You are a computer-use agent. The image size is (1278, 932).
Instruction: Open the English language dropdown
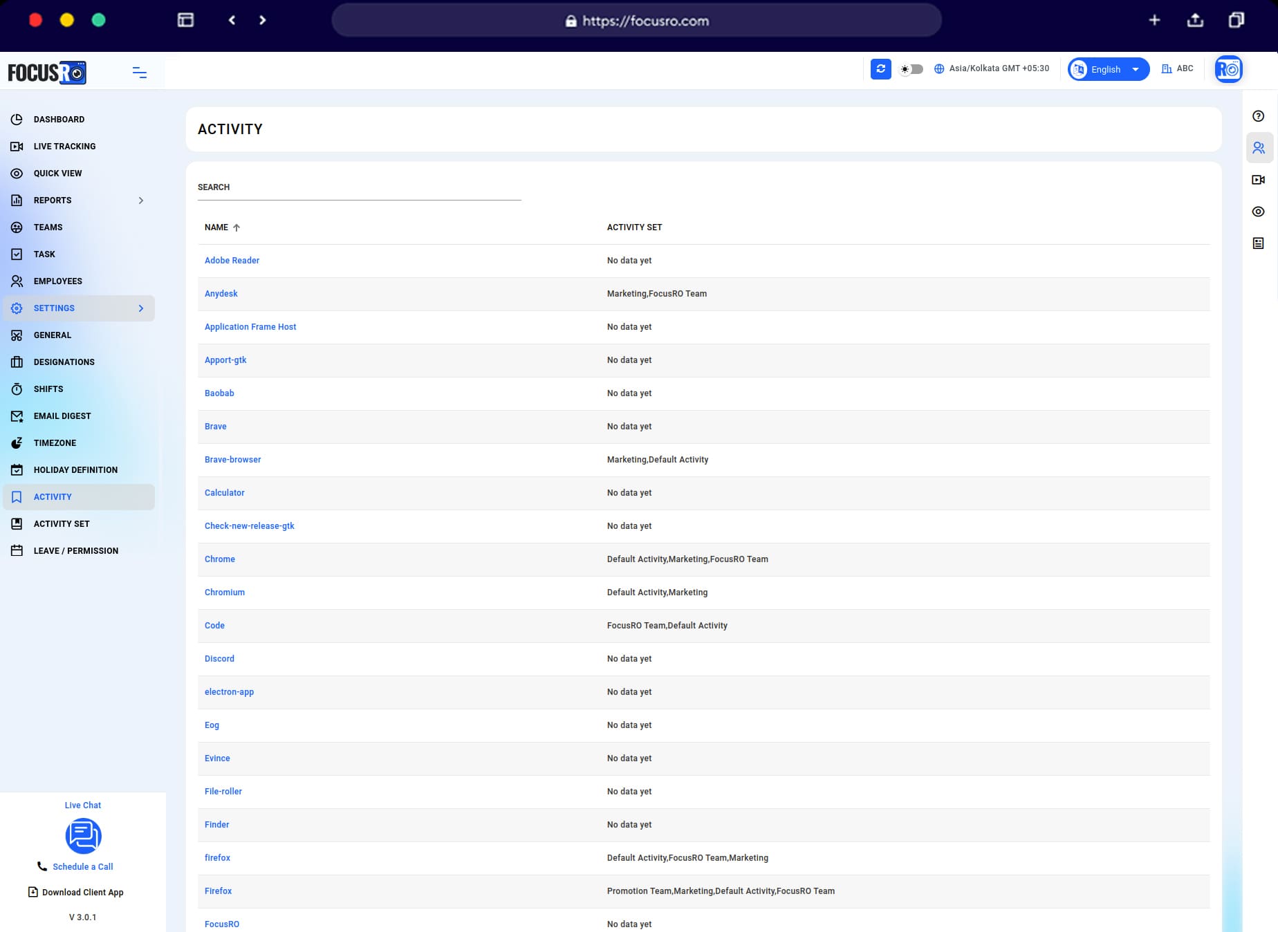tap(1106, 69)
